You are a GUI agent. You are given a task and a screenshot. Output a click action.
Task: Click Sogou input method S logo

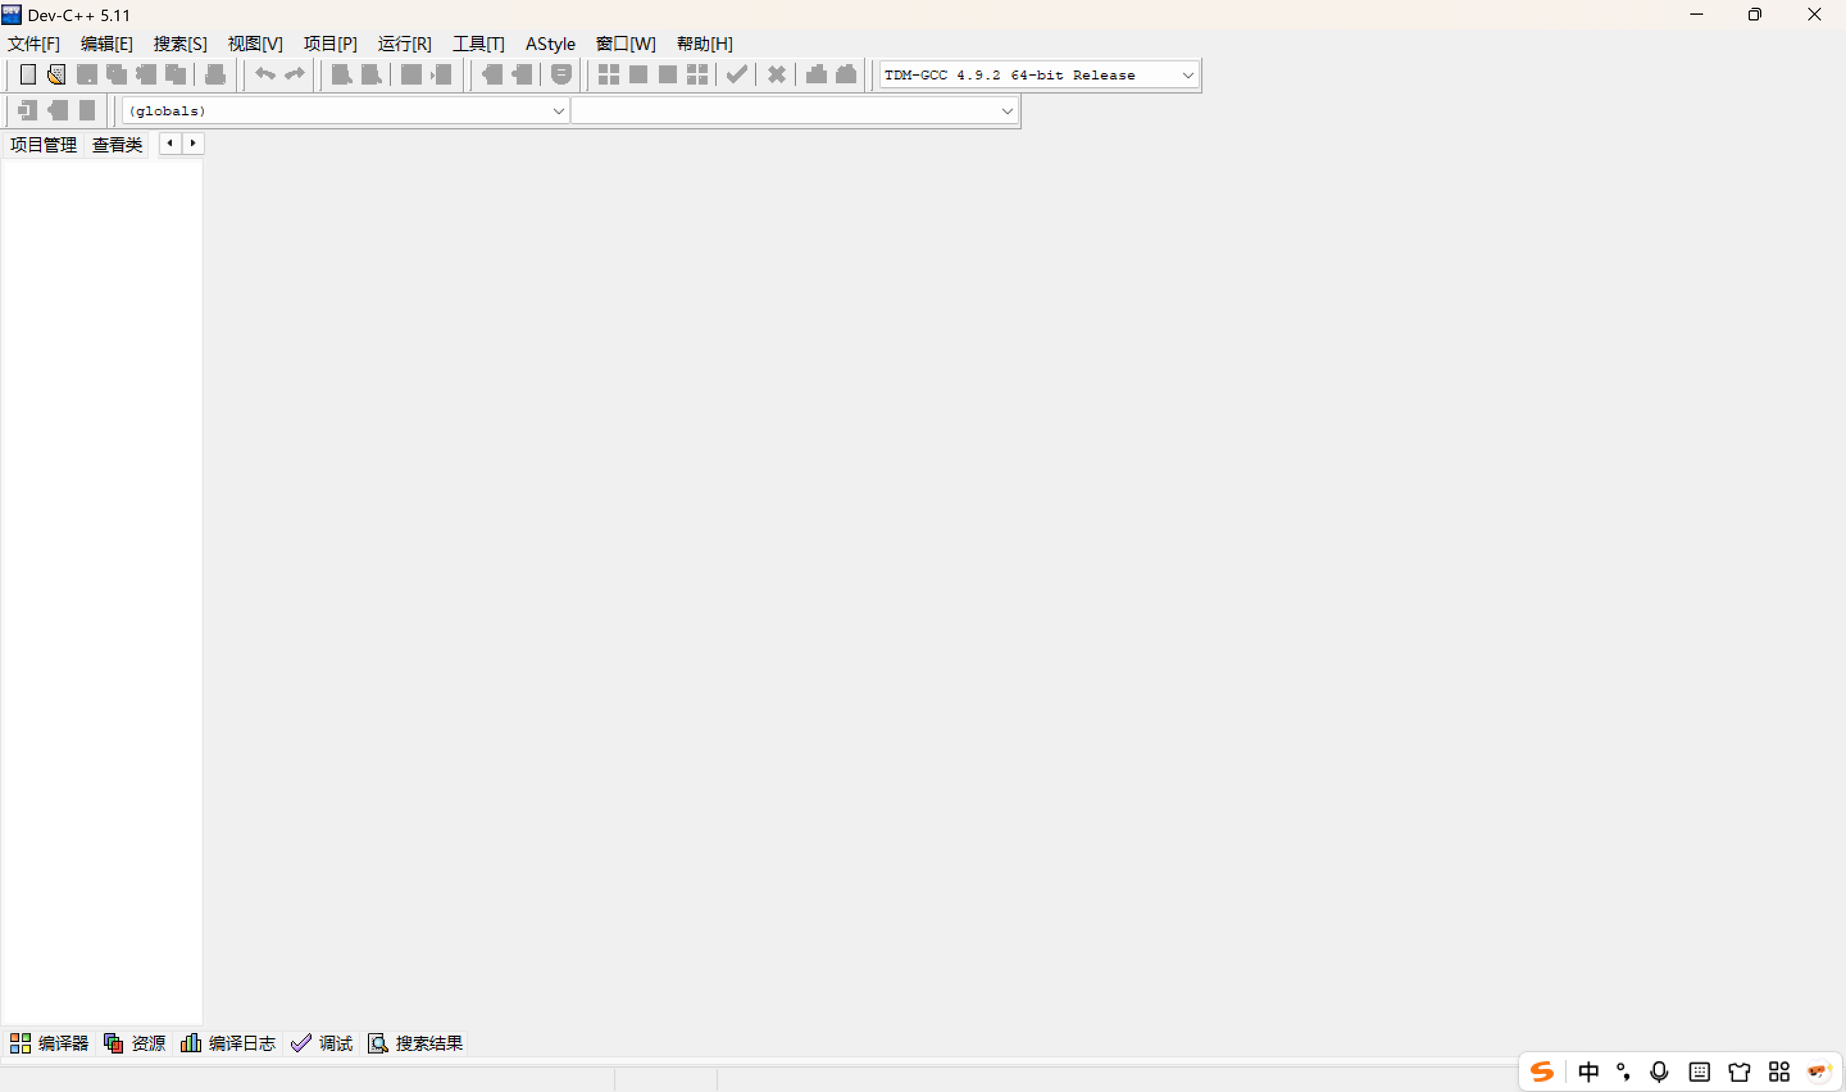pos(1542,1071)
